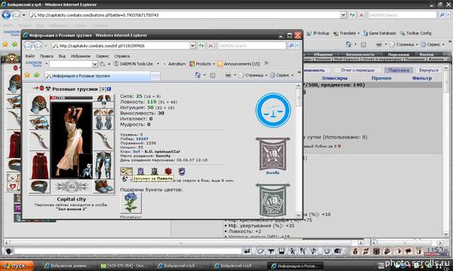Expand the Страница menu in profile window
Screen dimensions: 453x271
267,75
